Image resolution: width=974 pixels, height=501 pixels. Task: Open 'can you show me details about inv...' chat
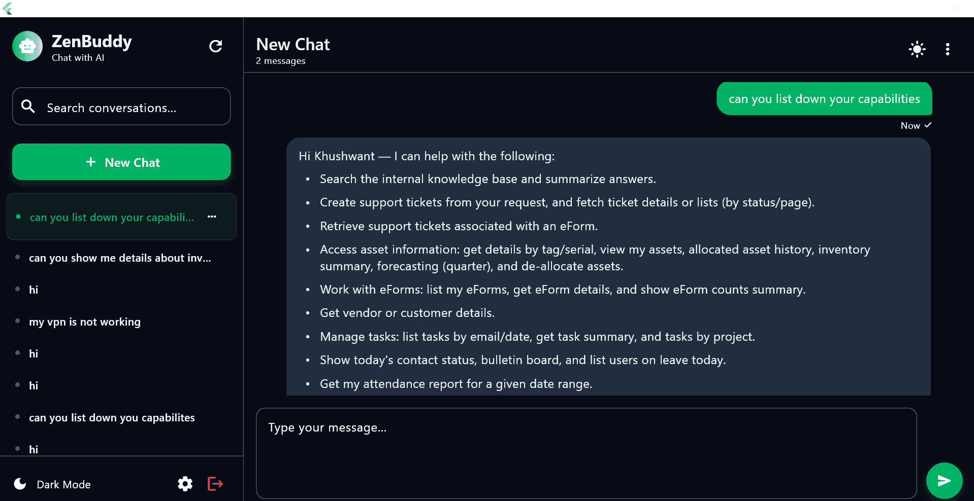pos(120,258)
